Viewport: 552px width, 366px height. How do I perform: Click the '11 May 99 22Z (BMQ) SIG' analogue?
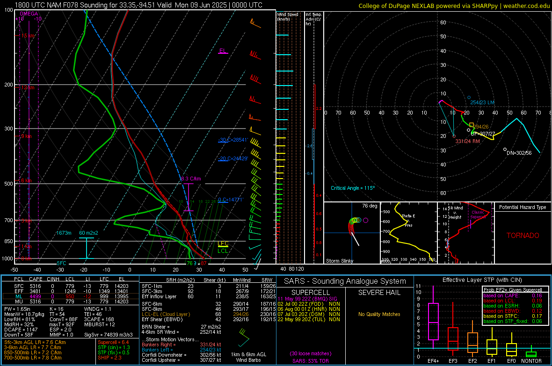[x=307, y=299]
